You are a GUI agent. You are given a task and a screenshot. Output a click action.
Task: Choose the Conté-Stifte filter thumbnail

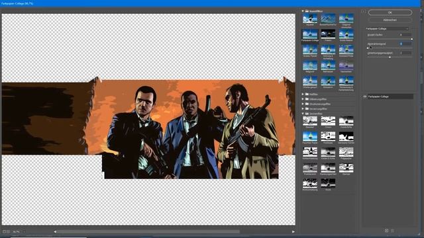[x=346, y=121]
